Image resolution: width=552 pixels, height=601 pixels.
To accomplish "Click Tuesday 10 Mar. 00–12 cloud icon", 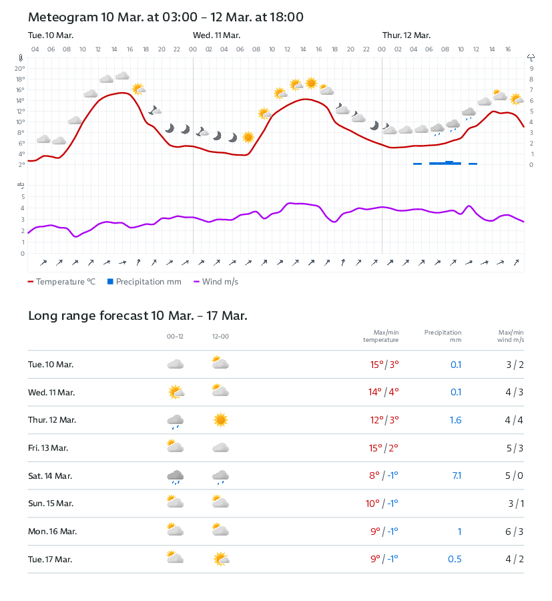I will click(x=175, y=364).
